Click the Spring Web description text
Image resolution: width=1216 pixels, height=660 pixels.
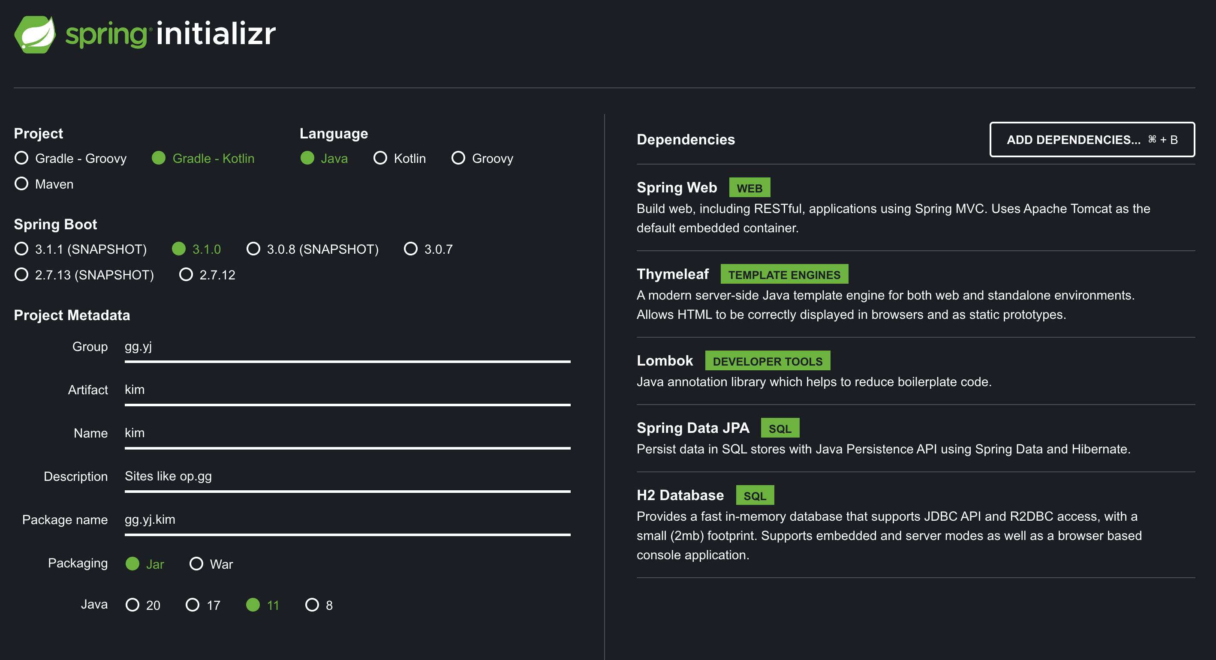click(x=893, y=218)
